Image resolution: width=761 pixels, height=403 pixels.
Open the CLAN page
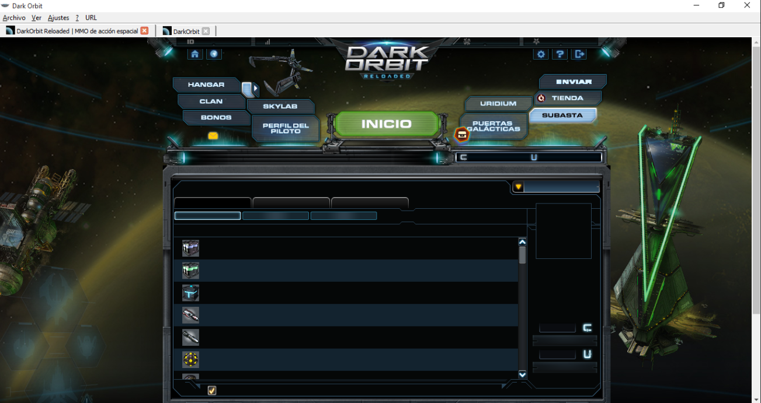[x=211, y=101]
